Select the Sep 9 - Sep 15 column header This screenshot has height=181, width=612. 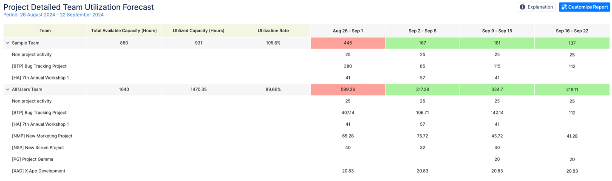pos(497,31)
